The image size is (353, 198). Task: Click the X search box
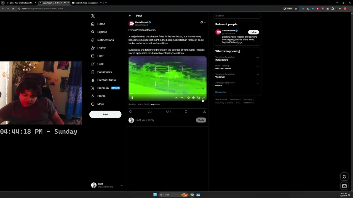237,16
